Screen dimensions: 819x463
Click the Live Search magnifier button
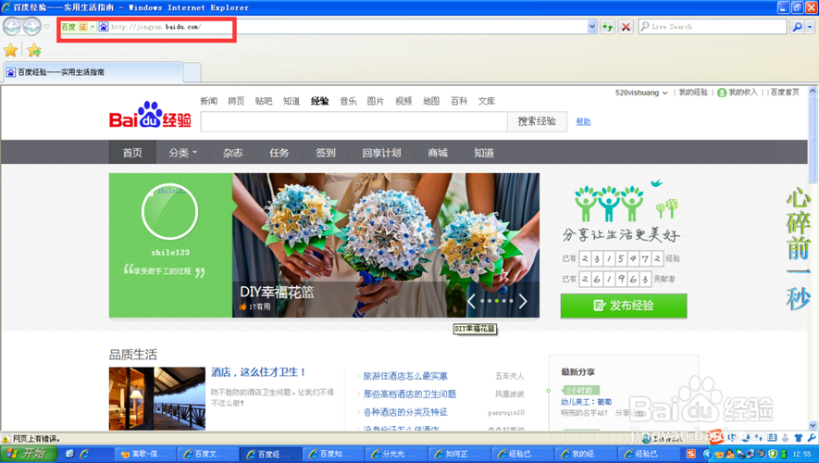[x=797, y=27]
